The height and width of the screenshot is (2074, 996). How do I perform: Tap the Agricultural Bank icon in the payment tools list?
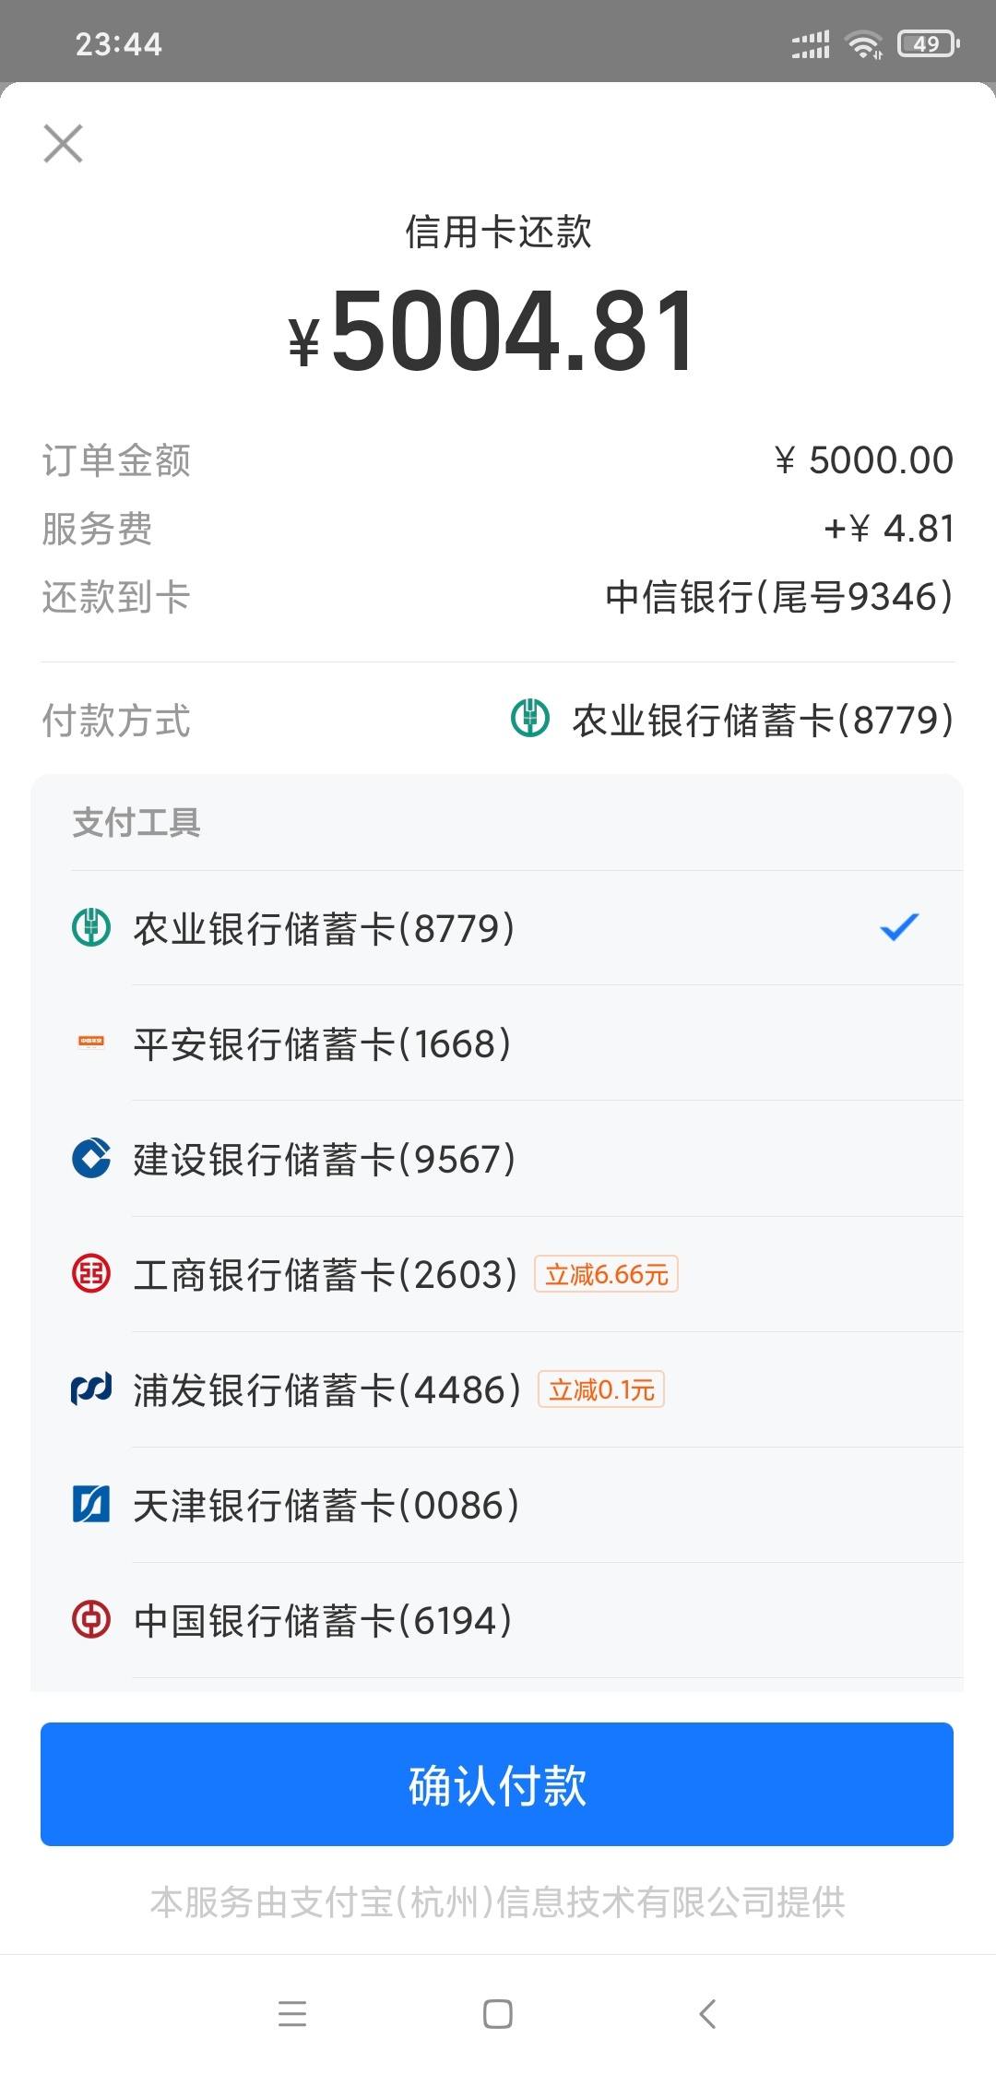[91, 927]
